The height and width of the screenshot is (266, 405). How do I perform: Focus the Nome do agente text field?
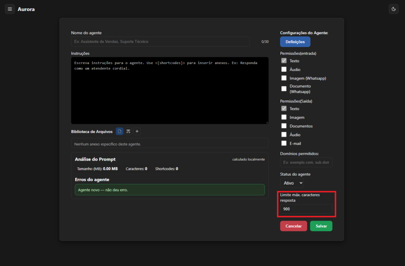pos(160,41)
